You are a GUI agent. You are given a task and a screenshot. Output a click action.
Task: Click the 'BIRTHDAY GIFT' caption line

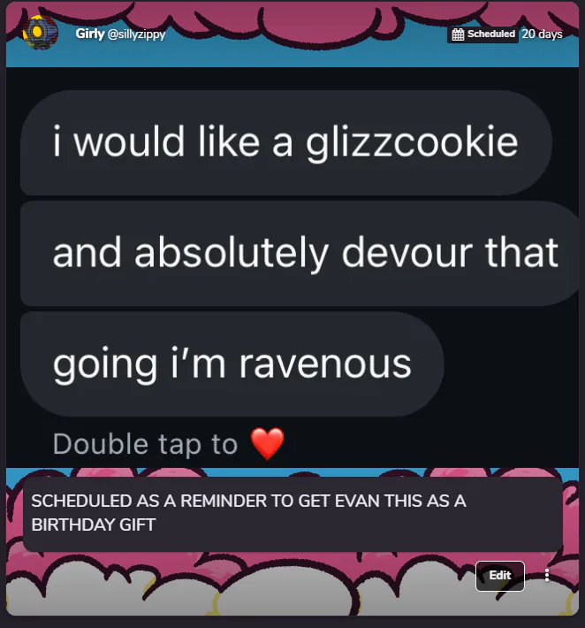[94, 525]
